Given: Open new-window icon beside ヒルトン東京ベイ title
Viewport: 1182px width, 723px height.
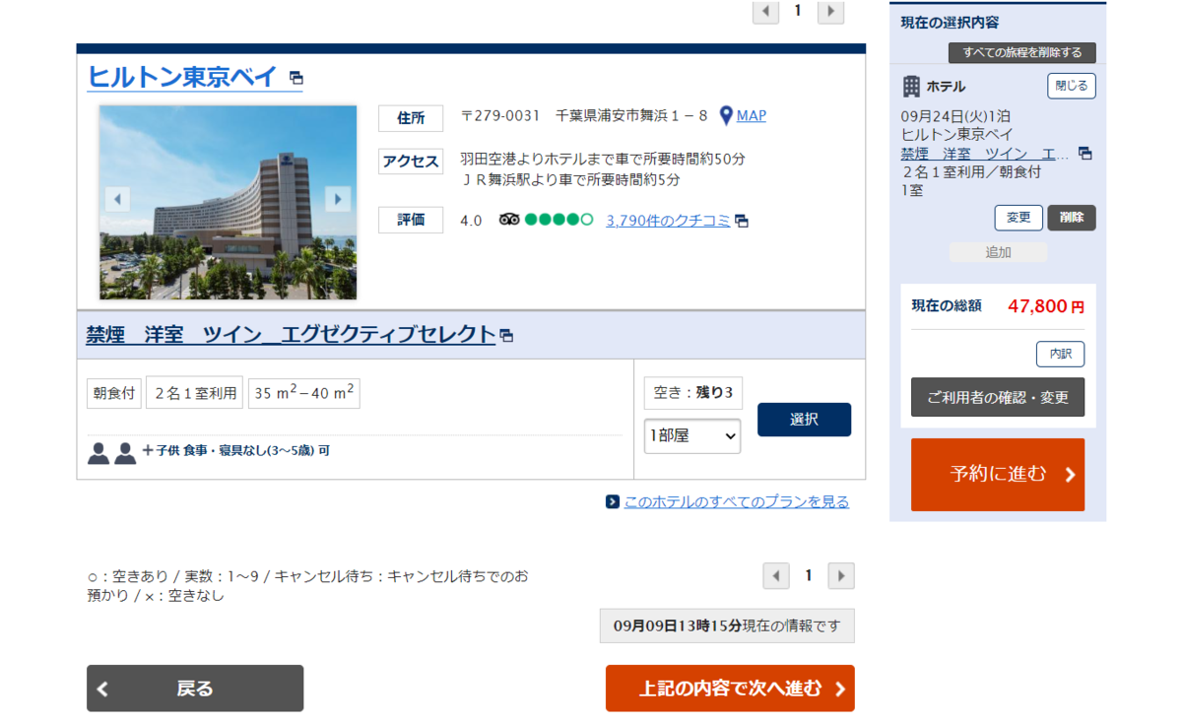Looking at the screenshot, I should 295,78.
